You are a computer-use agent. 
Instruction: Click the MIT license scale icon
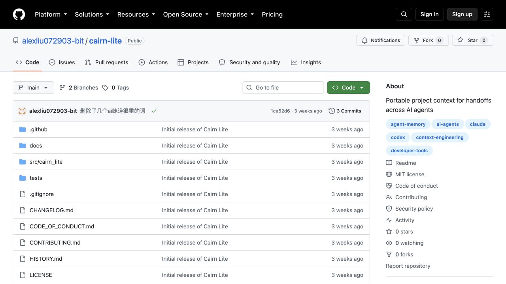click(x=389, y=174)
